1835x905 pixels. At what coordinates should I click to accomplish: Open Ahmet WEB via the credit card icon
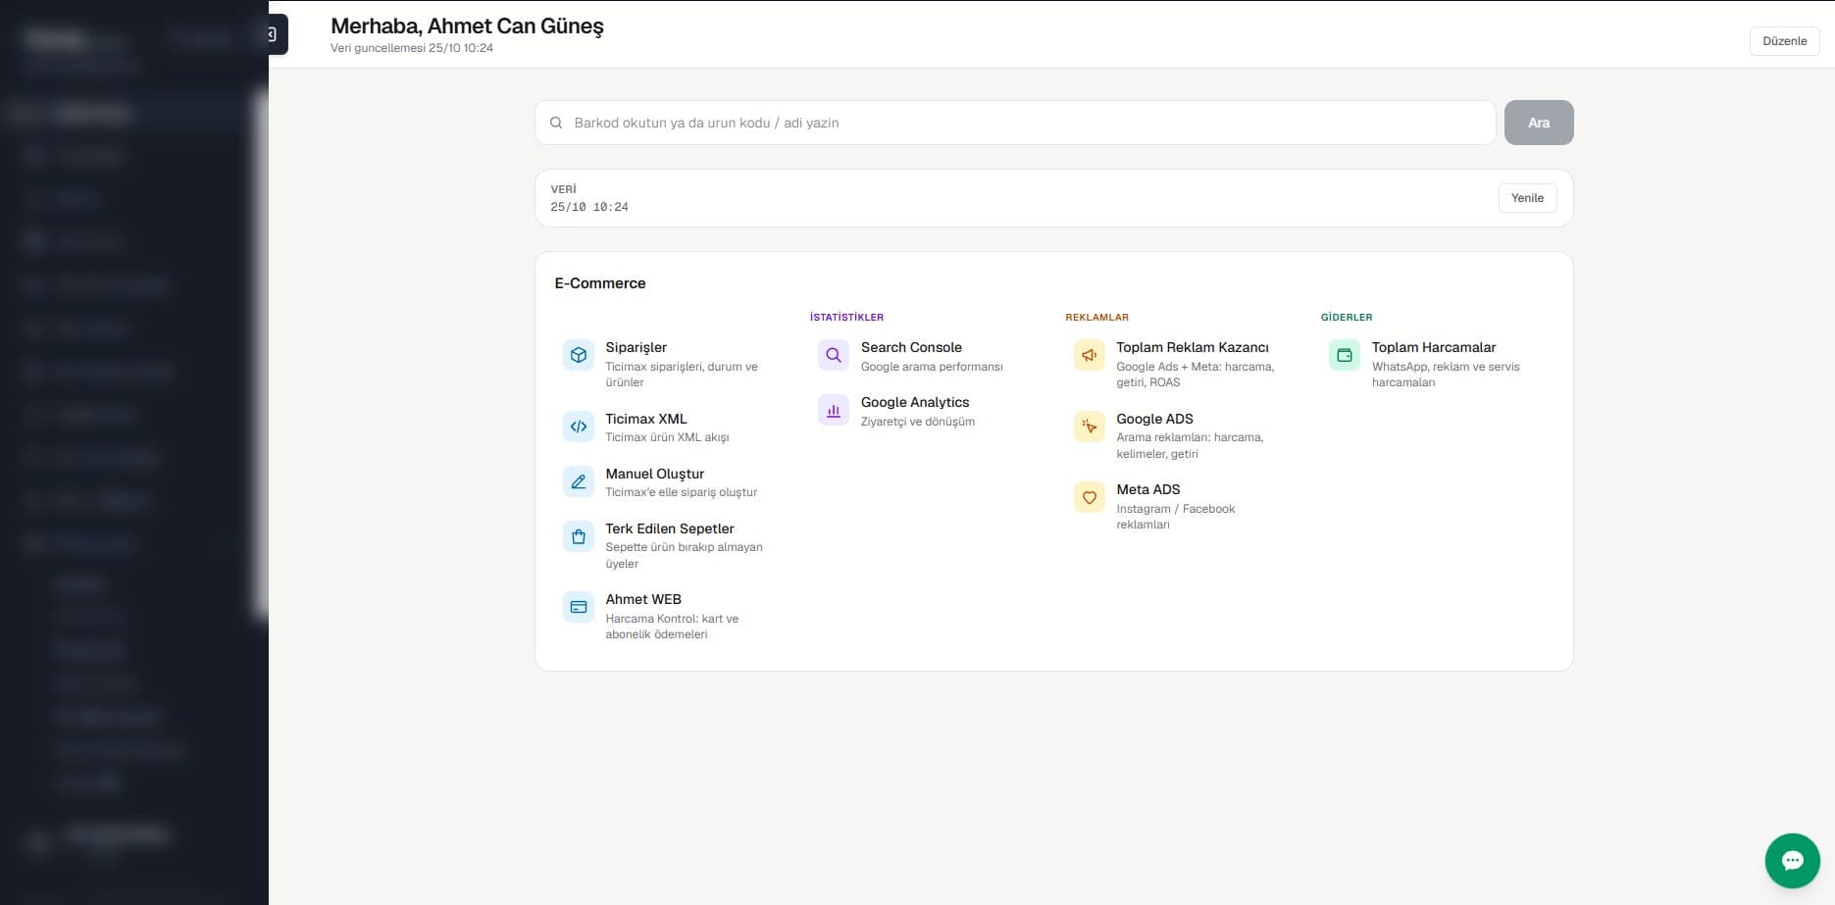coord(579,607)
